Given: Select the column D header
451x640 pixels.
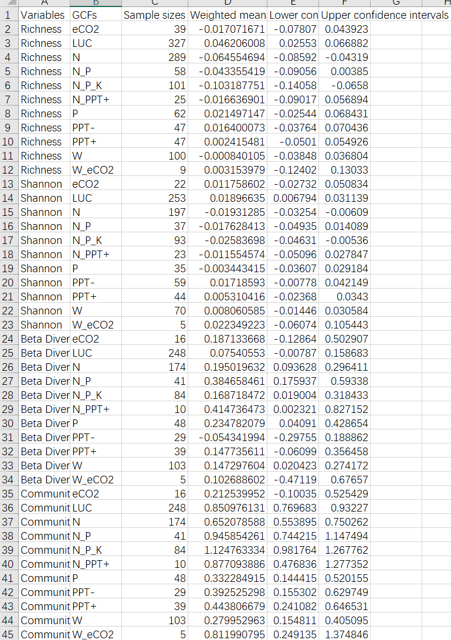Looking at the screenshot, I should coord(228,3).
